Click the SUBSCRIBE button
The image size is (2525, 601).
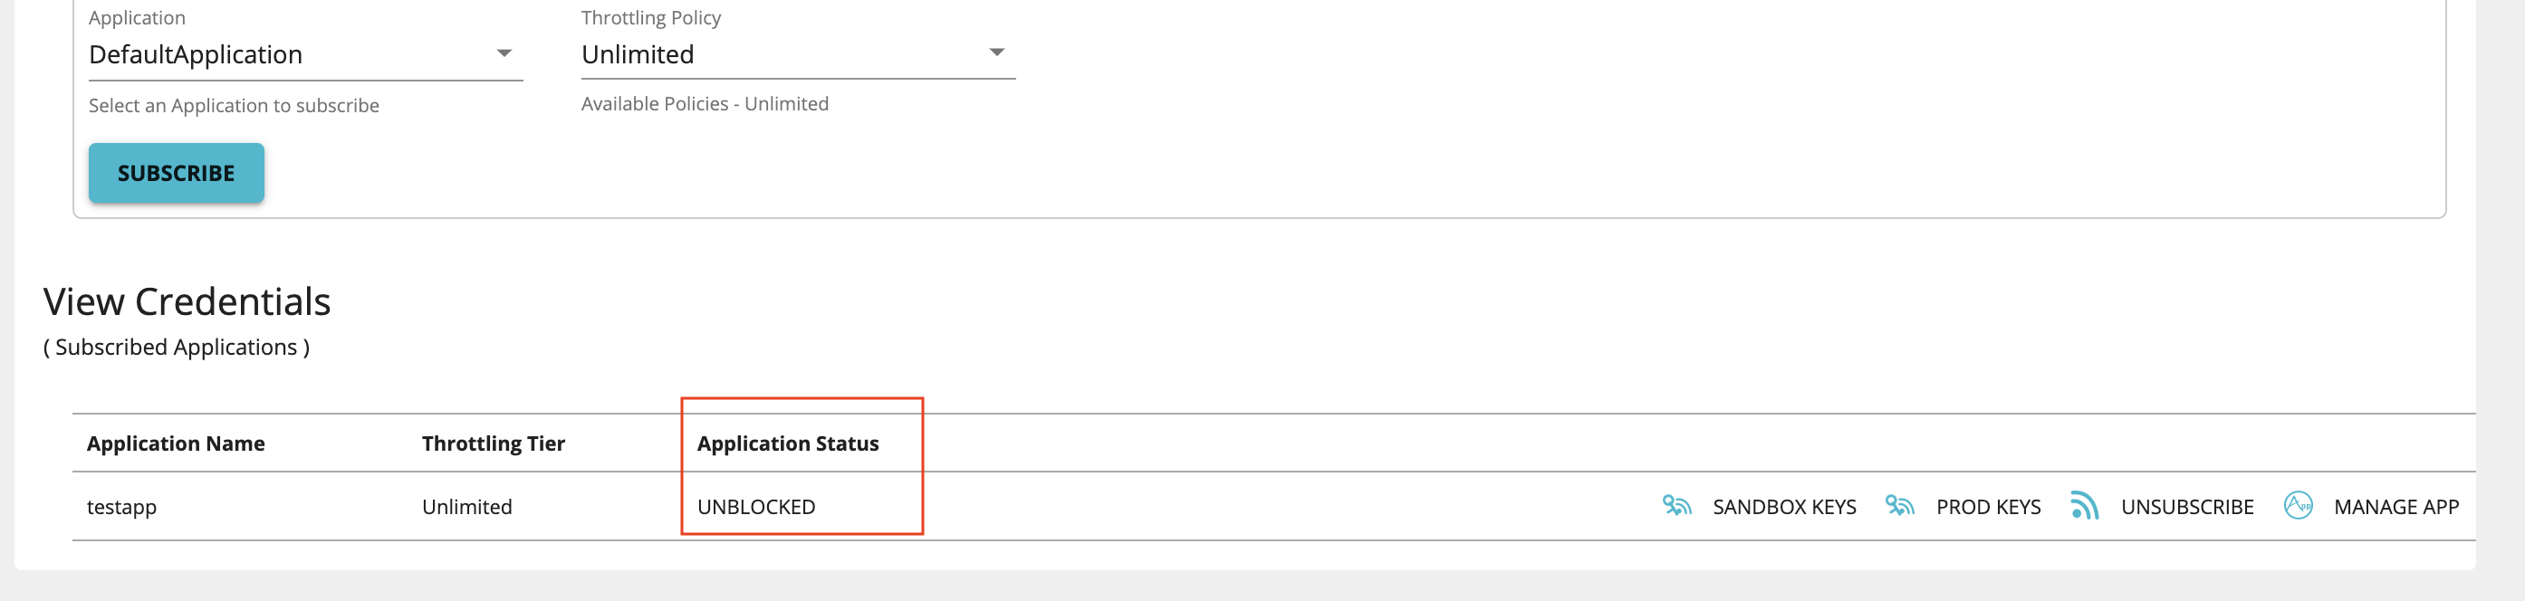pyautogui.click(x=177, y=173)
